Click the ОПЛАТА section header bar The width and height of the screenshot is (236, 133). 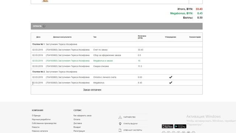pos(117,26)
